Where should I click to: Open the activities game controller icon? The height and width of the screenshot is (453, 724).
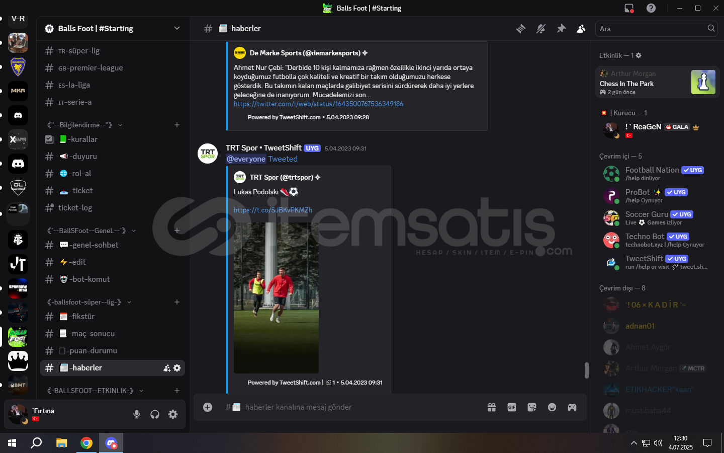point(572,407)
